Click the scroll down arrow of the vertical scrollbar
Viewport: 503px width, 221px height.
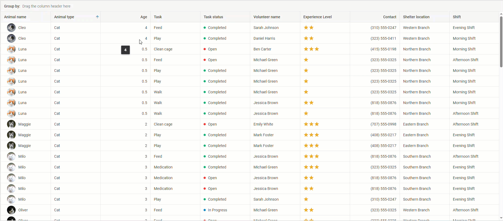pos(501,218)
